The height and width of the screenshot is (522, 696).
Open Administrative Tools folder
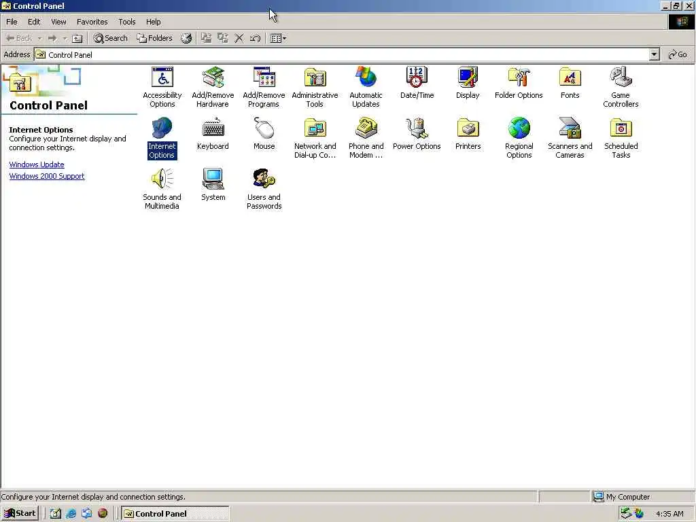pyautogui.click(x=315, y=87)
